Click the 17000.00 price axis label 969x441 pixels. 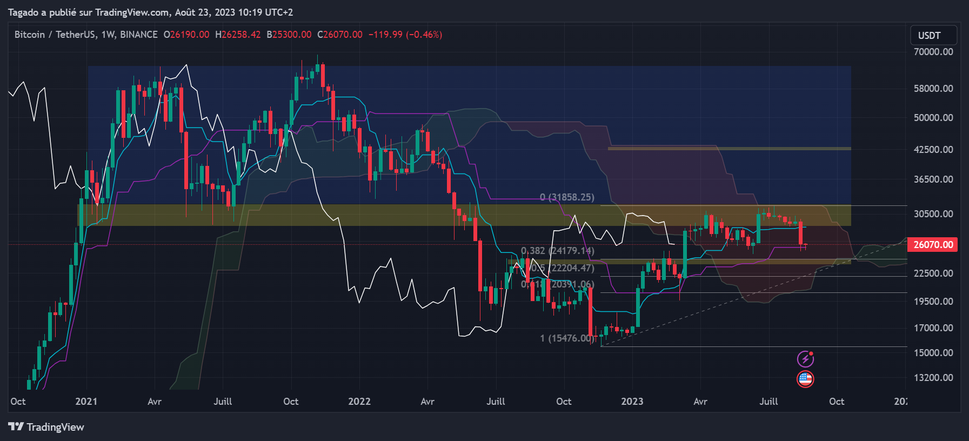[x=933, y=328]
